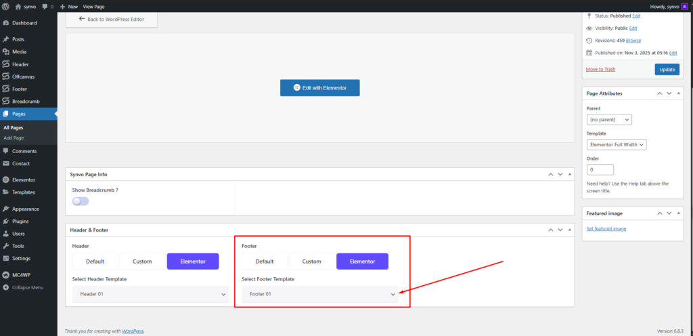
Task: Expand the Template dropdown with Elementor Full Width
Action: point(617,144)
